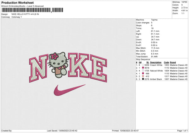The width and height of the screenshot is (189, 133).
Task: Click the Stitches value '14763'
Action: click(184, 2)
